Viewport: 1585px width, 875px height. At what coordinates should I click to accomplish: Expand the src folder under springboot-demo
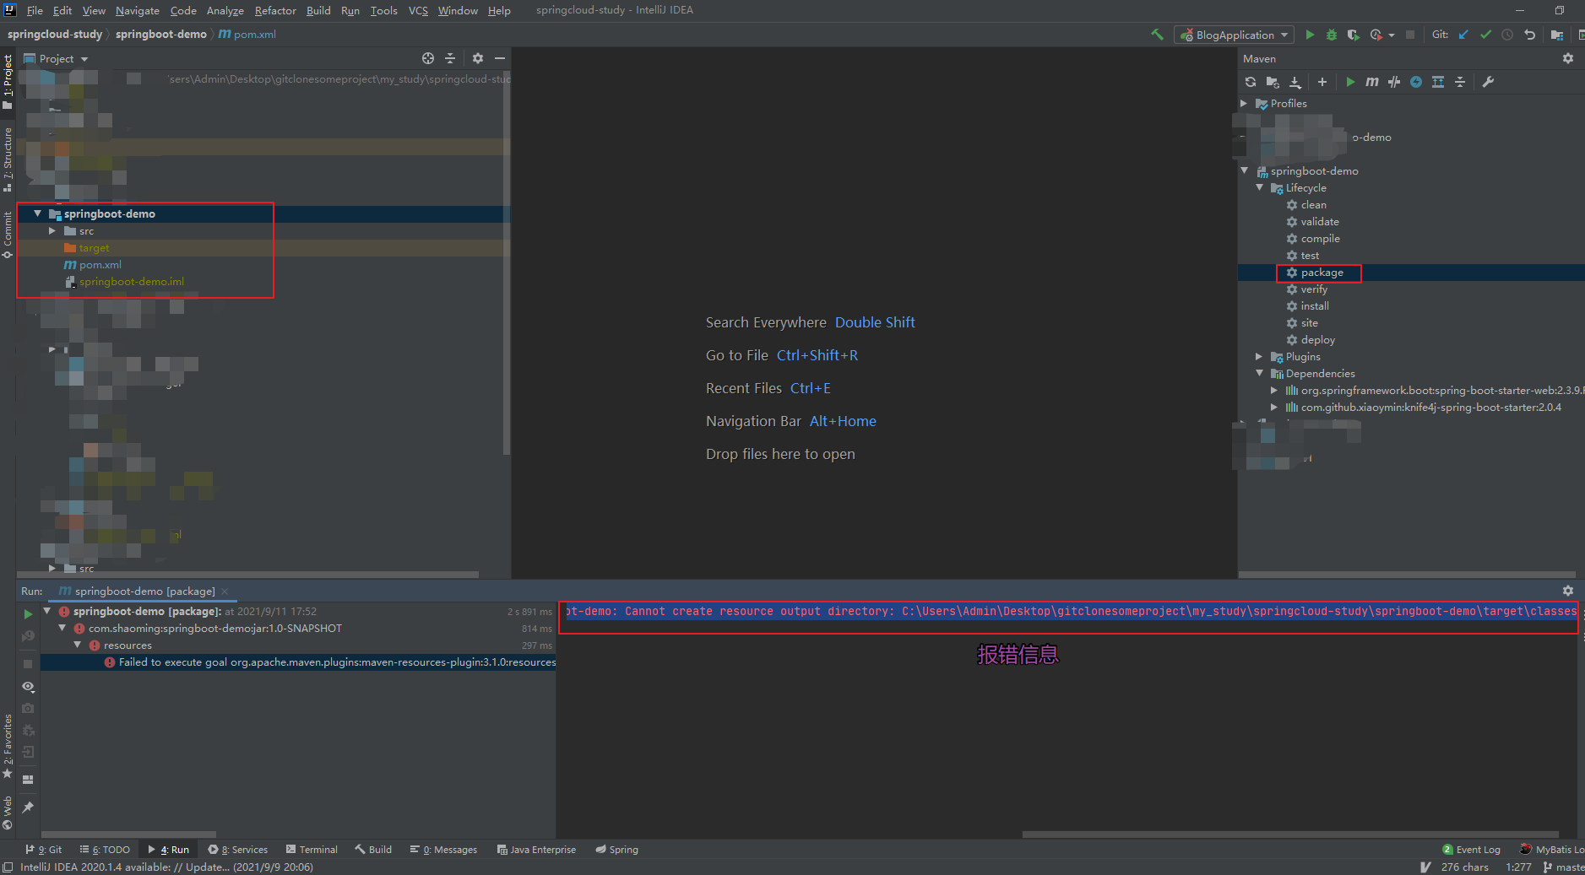[52, 230]
